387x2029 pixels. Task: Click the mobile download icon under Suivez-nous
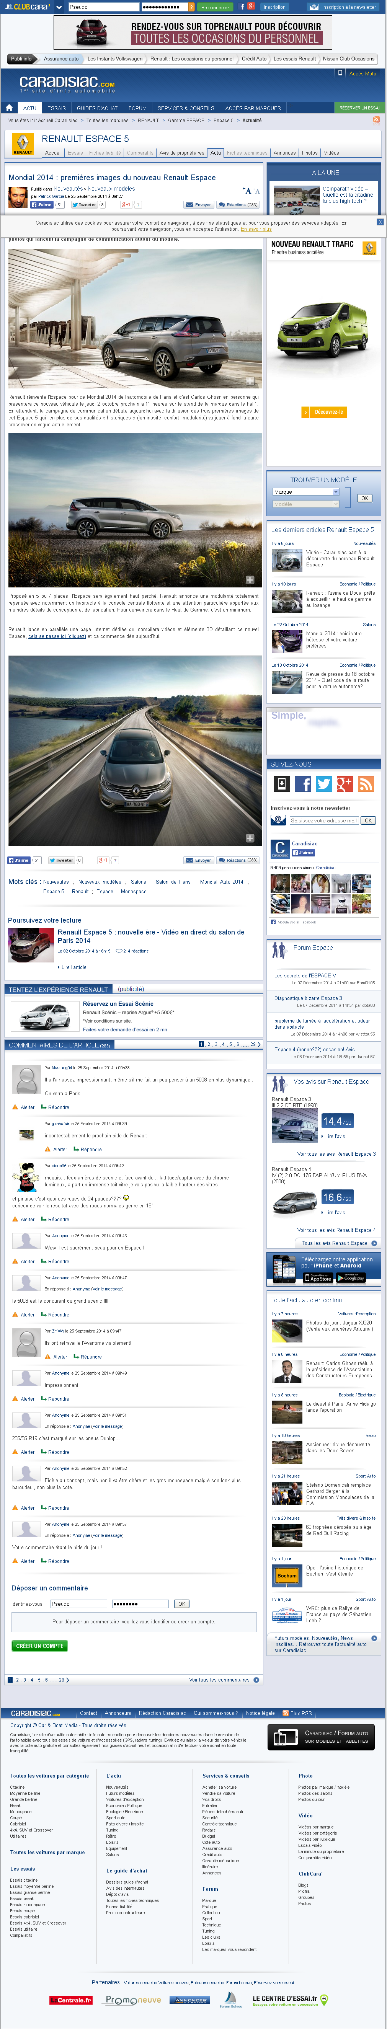tap(281, 784)
